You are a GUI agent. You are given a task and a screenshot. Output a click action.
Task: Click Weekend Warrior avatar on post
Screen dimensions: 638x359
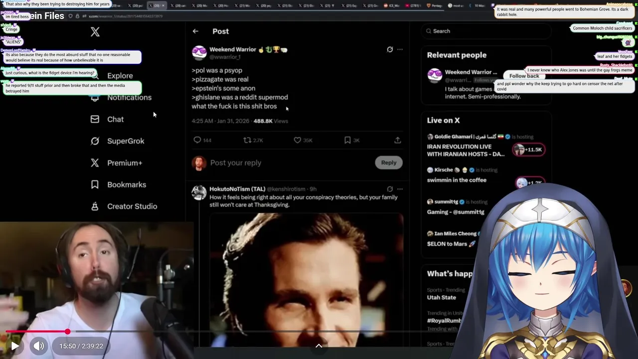pyautogui.click(x=199, y=52)
